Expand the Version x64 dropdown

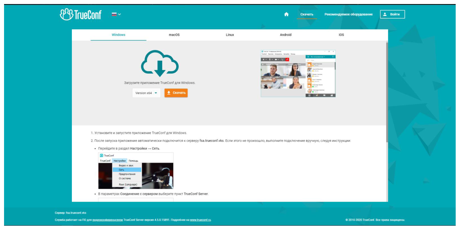[x=146, y=93]
